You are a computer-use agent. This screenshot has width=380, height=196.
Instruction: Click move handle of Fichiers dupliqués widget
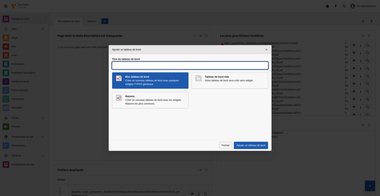click(x=200, y=170)
